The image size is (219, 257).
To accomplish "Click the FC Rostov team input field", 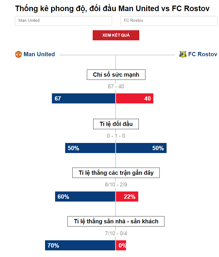I will pyautogui.click(x=169, y=21).
